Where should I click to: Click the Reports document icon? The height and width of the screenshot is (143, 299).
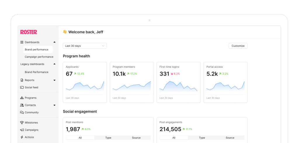(x=22, y=80)
